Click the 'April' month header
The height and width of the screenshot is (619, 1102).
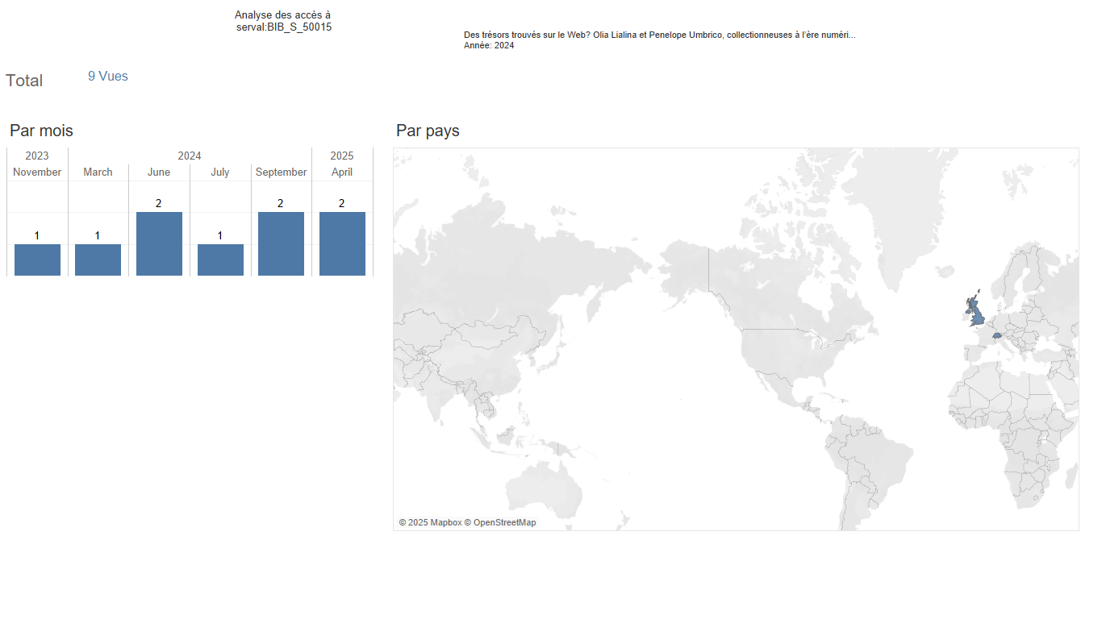342,172
